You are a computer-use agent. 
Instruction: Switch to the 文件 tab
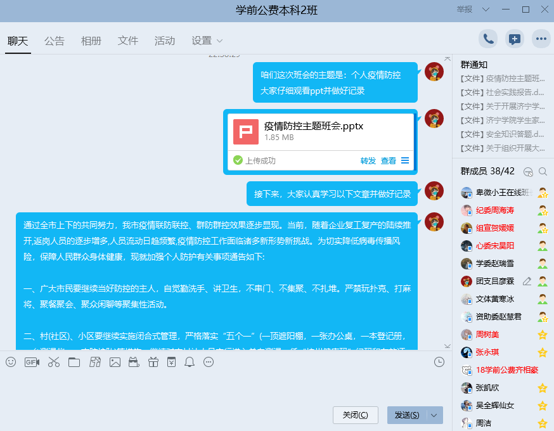click(x=128, y=41)
